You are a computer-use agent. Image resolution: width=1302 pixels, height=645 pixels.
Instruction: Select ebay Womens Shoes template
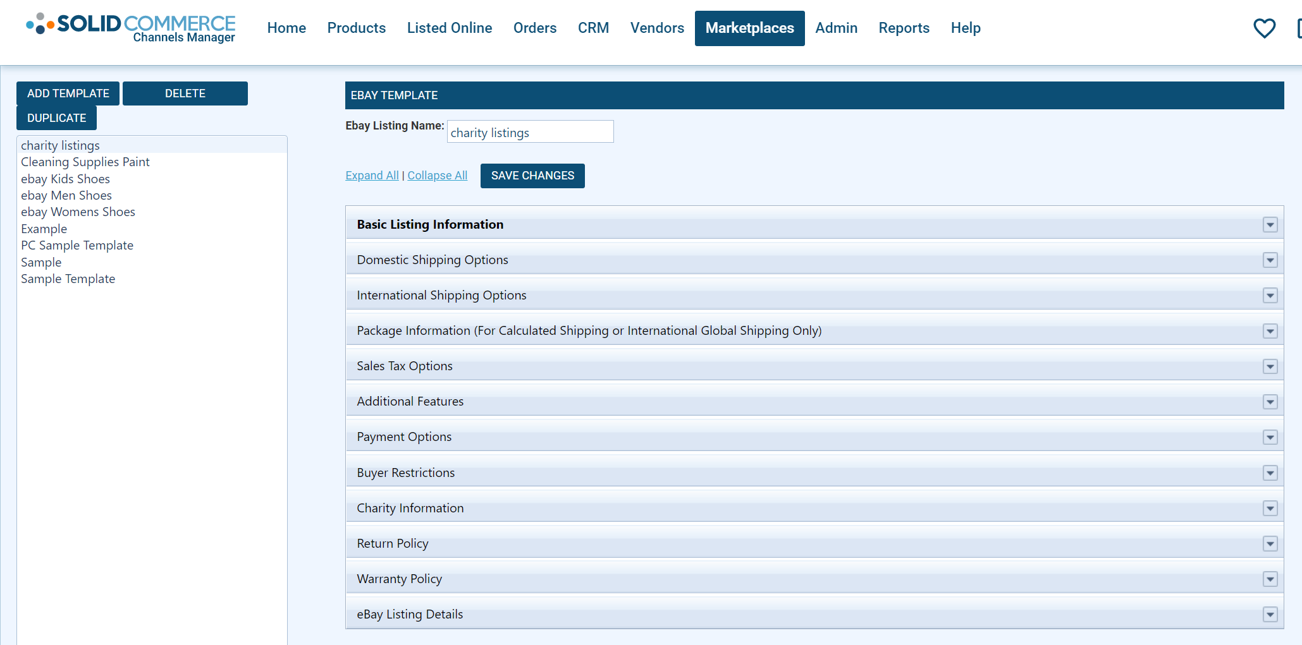tap(152, 212)
